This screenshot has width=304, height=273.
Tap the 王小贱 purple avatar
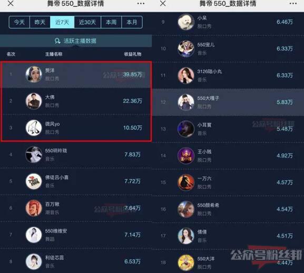coord(186,156)
